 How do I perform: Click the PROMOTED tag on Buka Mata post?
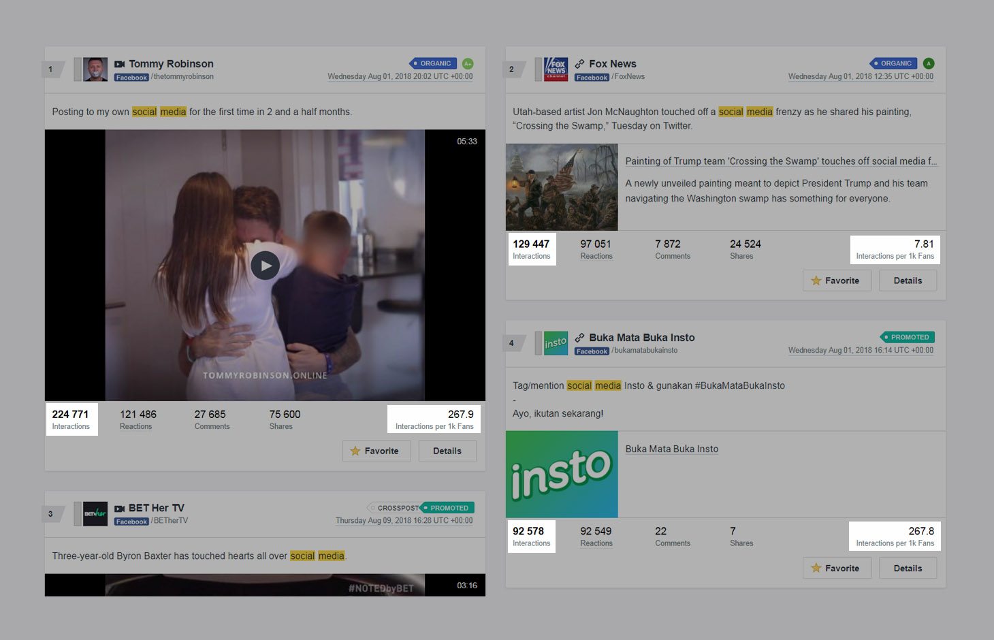click(x=908, y=337)
